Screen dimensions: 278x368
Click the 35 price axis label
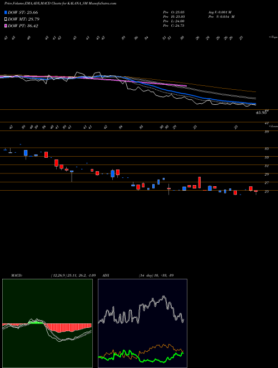[x=266, y=149]
